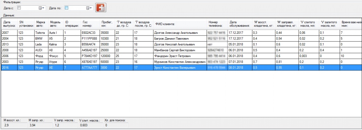Click 'Время вак-ния' column header
Screen dimensions: 362x130
click(351, 24)
